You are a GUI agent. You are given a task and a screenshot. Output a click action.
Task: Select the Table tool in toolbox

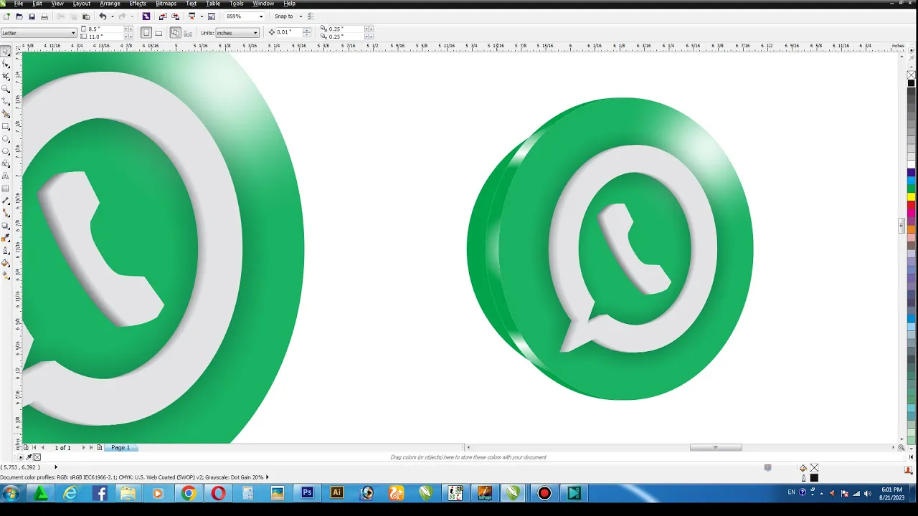pos(6,188)
